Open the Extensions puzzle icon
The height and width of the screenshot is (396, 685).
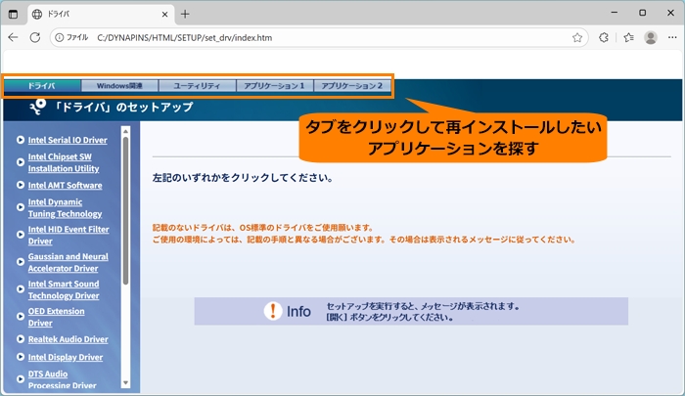(604, 37)
